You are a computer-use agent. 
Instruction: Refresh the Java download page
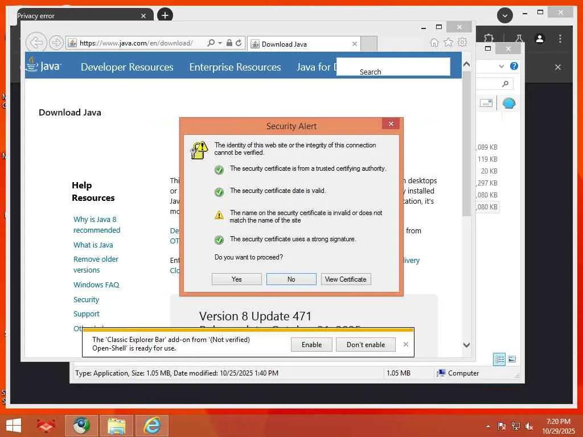pyautogui.click(x=239, y=43)
